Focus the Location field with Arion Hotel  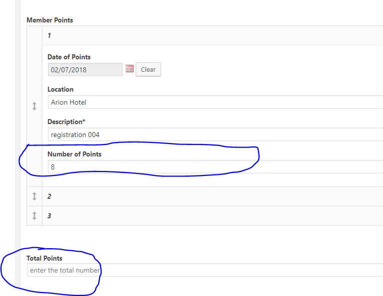tap(215, 102)
